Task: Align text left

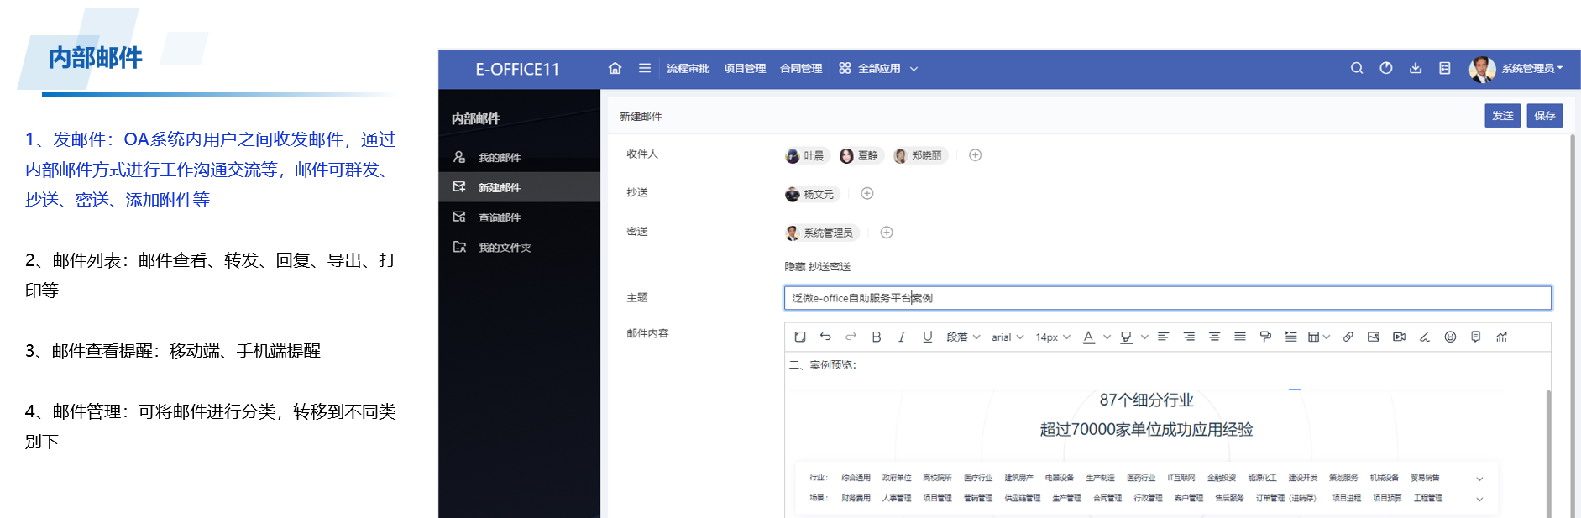Action: pos(1163,337)
